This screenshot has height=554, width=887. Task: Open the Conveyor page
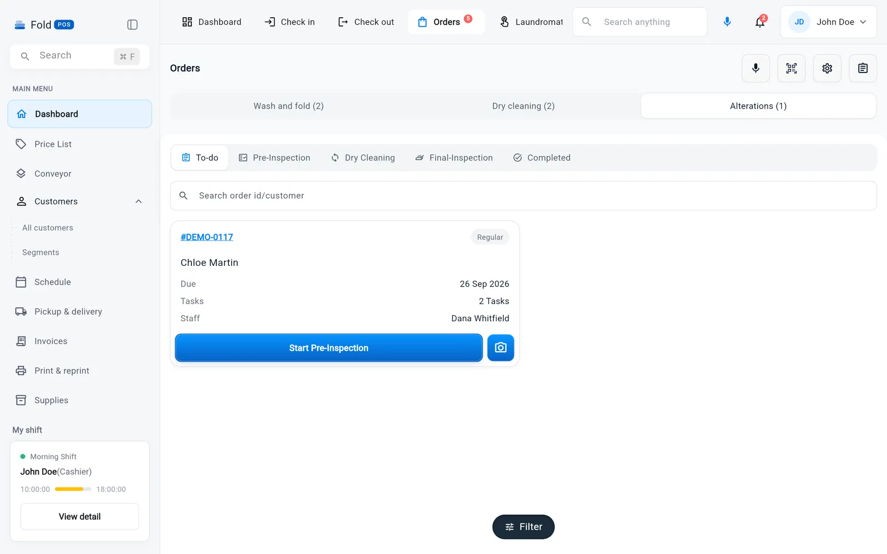pos(80,173)
